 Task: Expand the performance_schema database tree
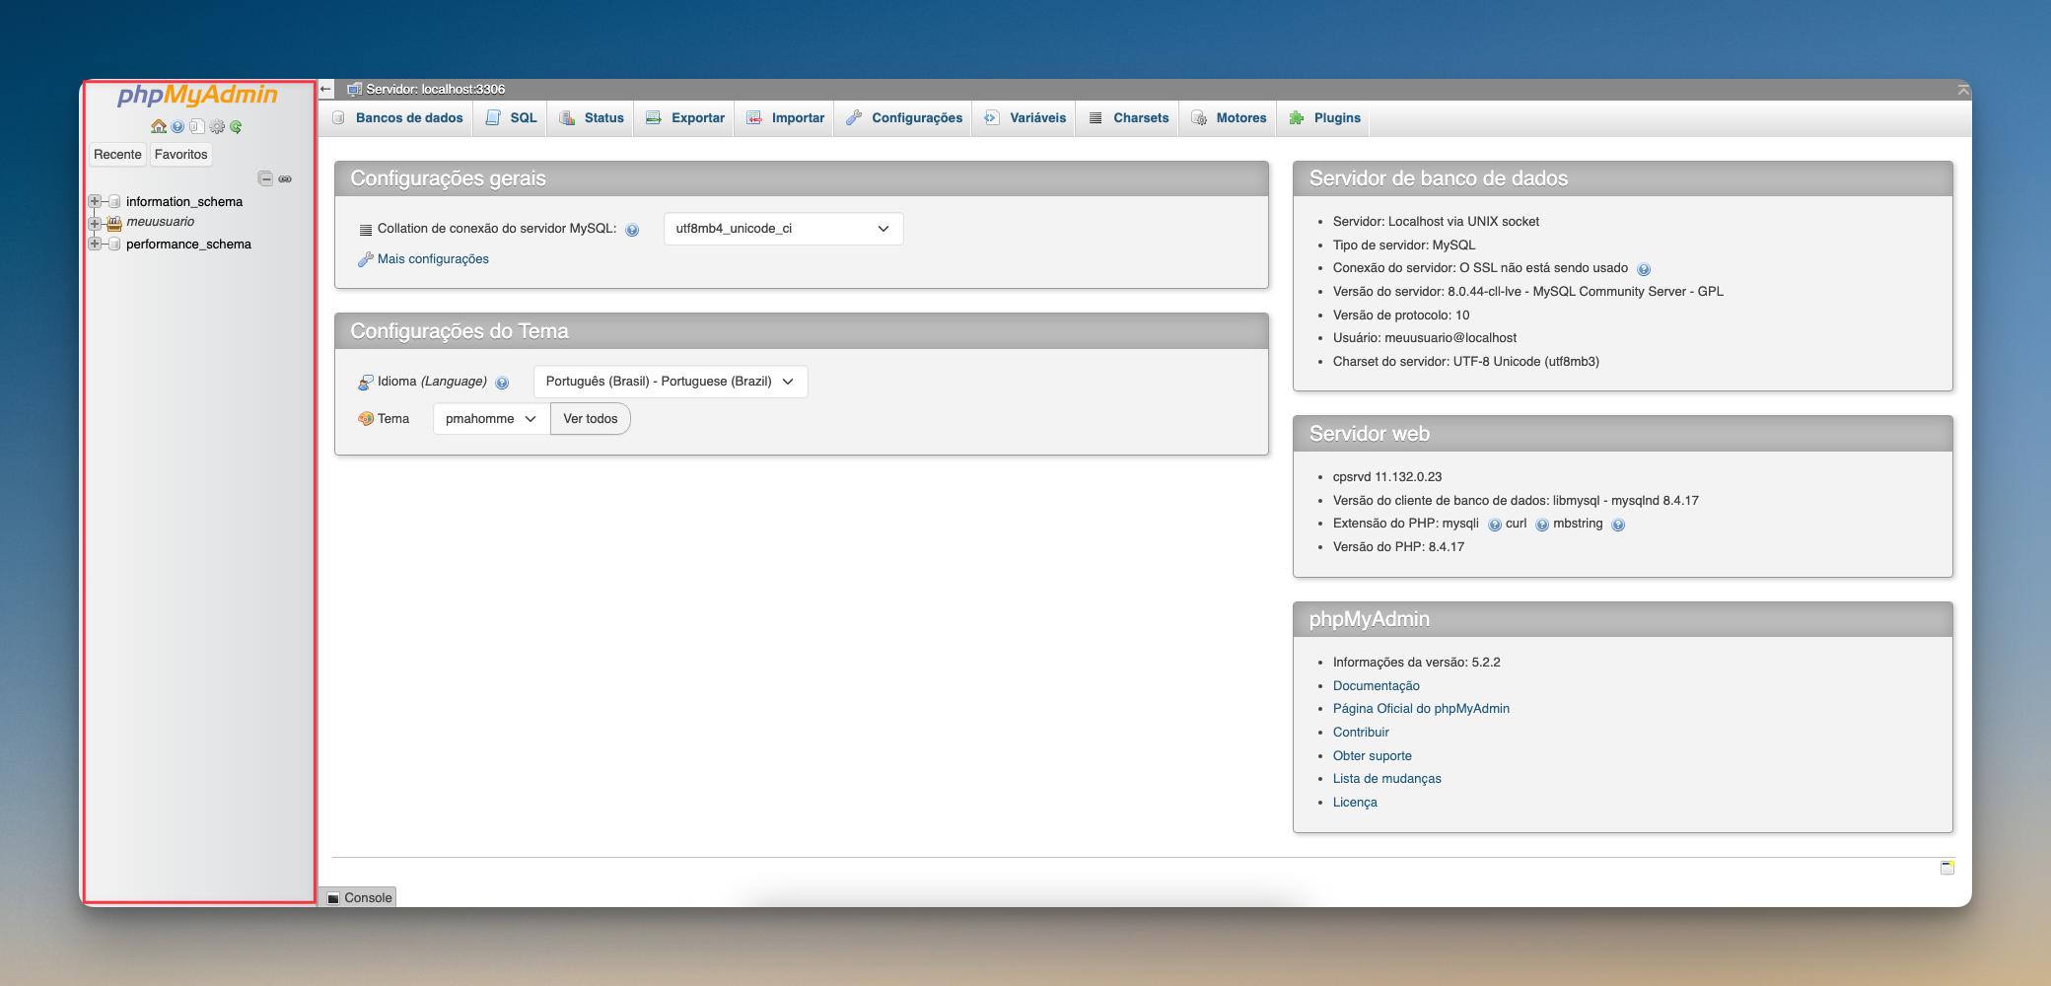point(95,244)
